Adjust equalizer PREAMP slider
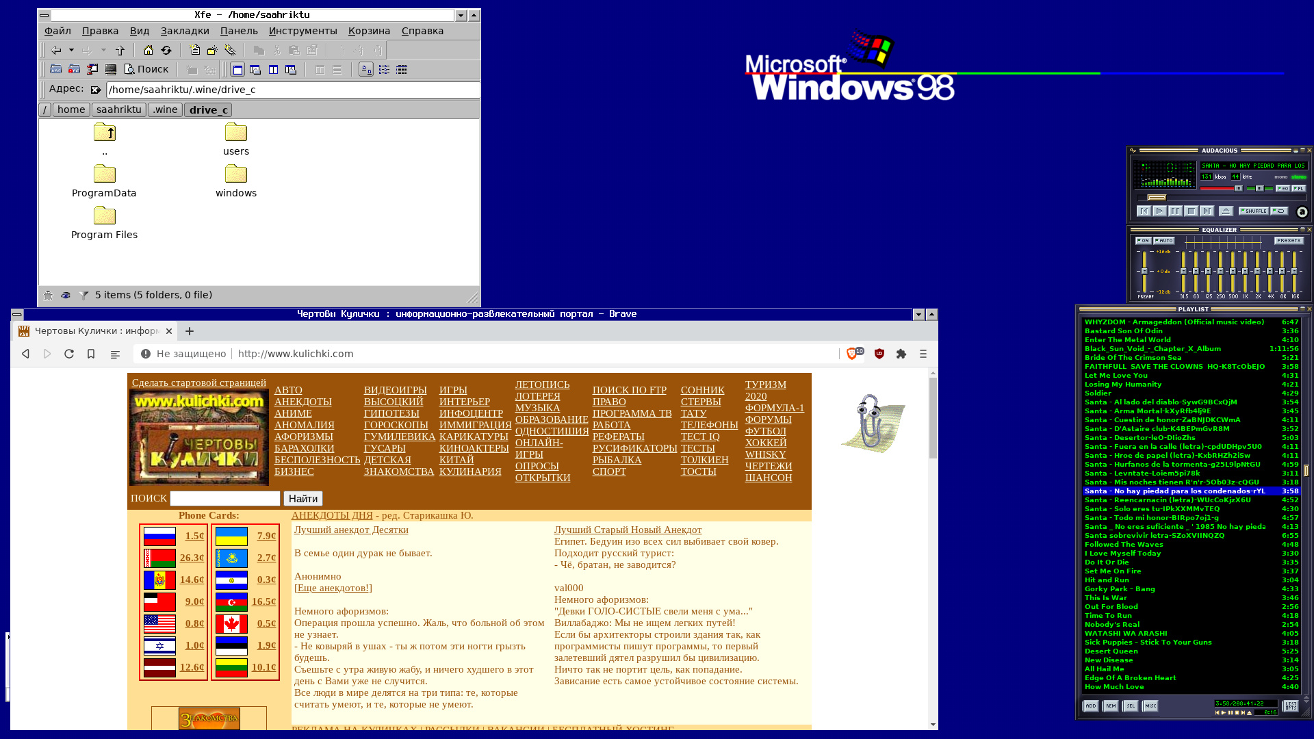The image size is (1314, 739). [1144, 272]
